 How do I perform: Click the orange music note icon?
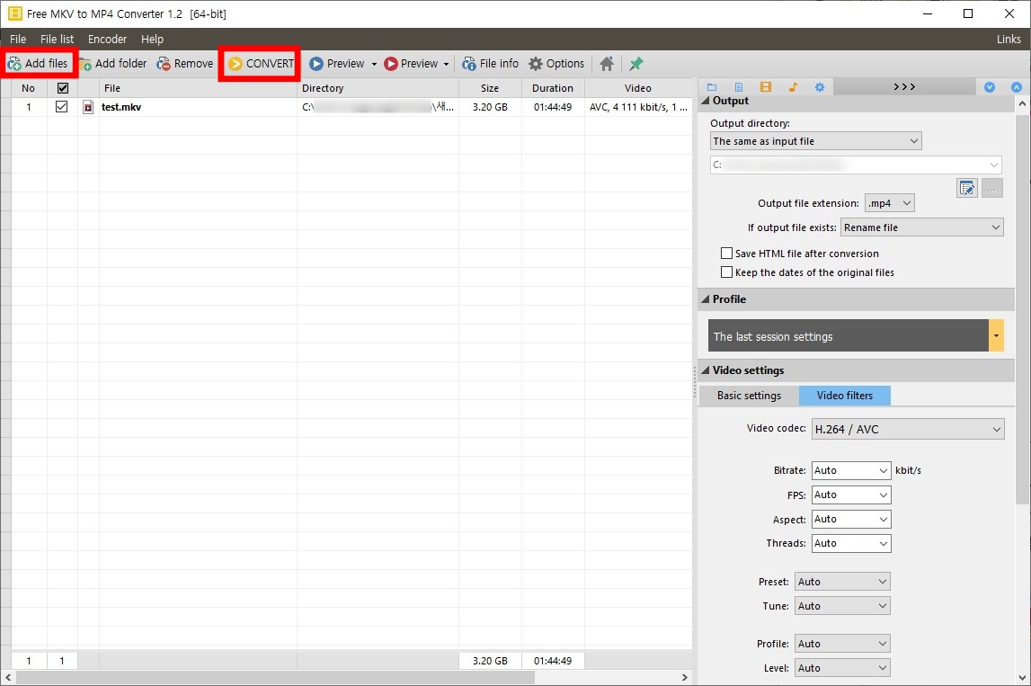point(792,87)
